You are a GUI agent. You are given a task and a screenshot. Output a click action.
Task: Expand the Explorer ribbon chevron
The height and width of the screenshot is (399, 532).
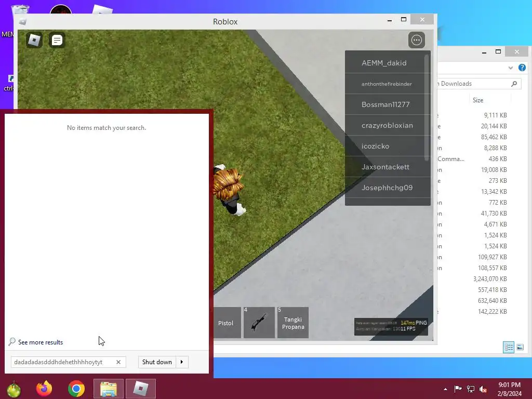point(510,68)
